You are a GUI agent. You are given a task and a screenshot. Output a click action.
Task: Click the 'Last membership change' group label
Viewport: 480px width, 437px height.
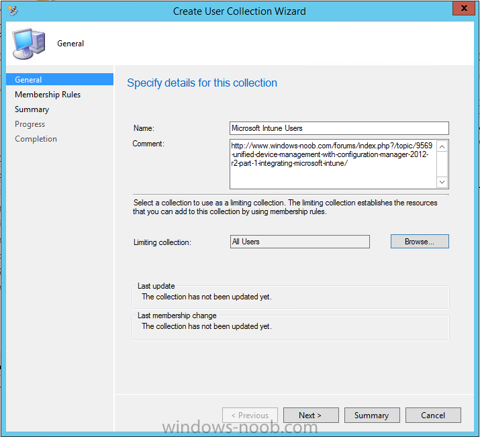tap(177, 315)
